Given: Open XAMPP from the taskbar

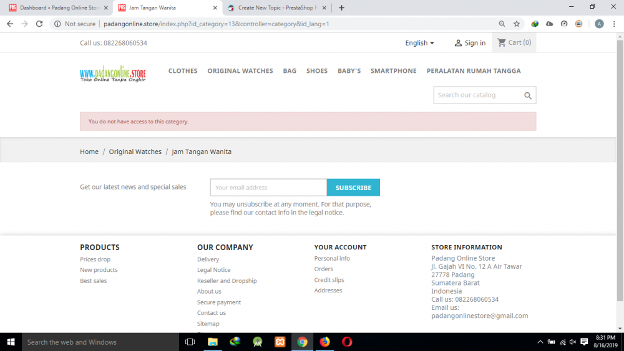Looking at the screenshot, I should click(280, 342).
